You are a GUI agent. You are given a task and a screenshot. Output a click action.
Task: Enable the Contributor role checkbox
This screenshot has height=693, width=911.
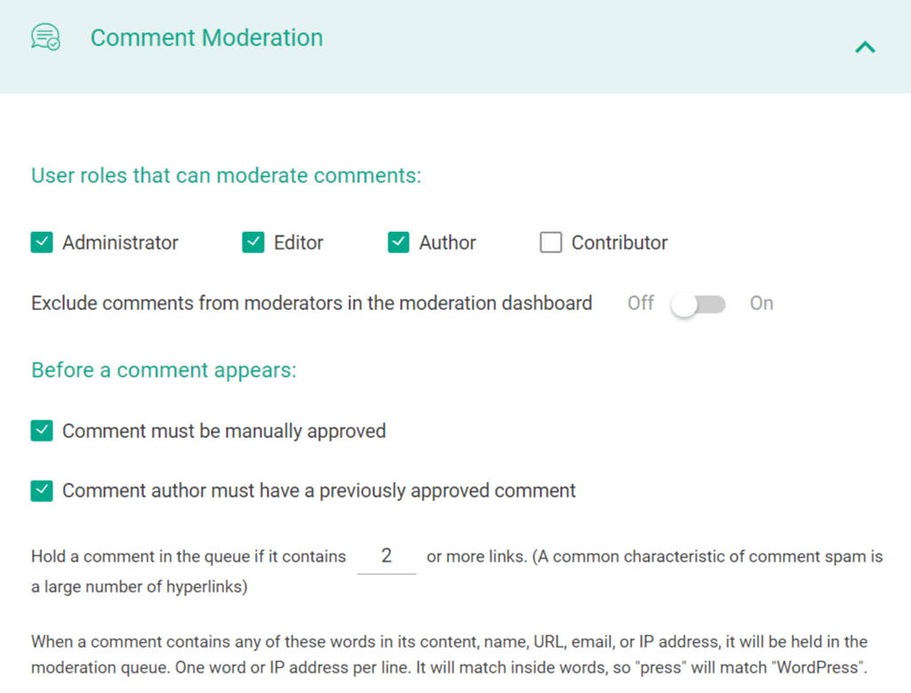(x=551, y=243)
